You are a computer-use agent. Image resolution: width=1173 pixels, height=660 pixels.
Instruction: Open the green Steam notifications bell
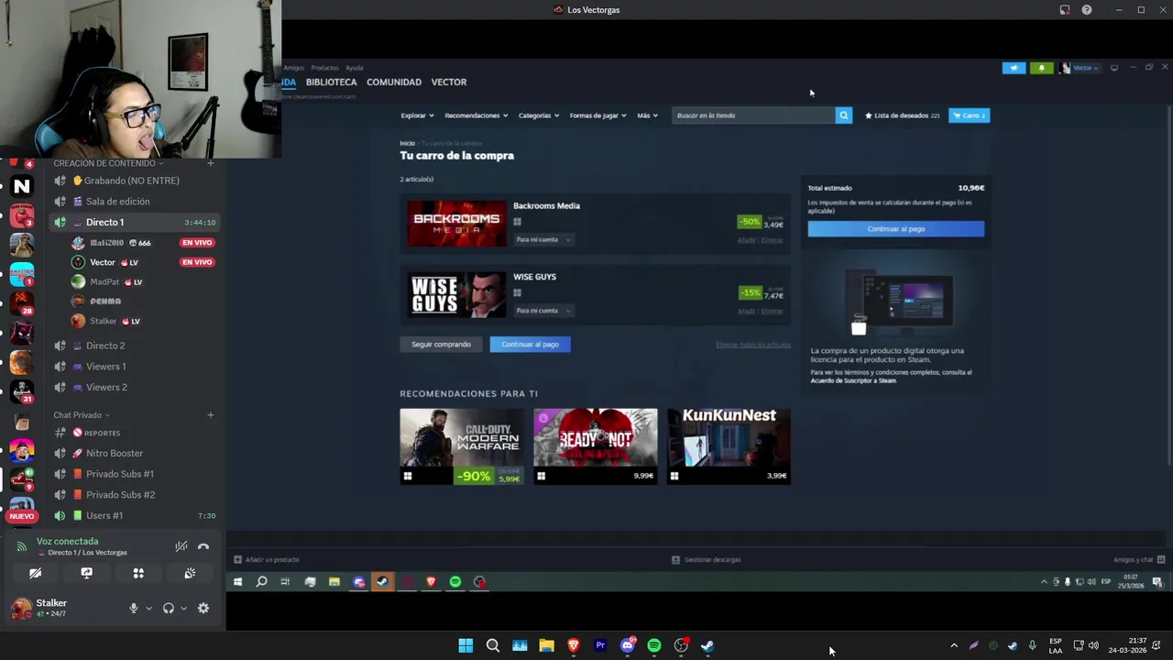[x=1041, y=68]
